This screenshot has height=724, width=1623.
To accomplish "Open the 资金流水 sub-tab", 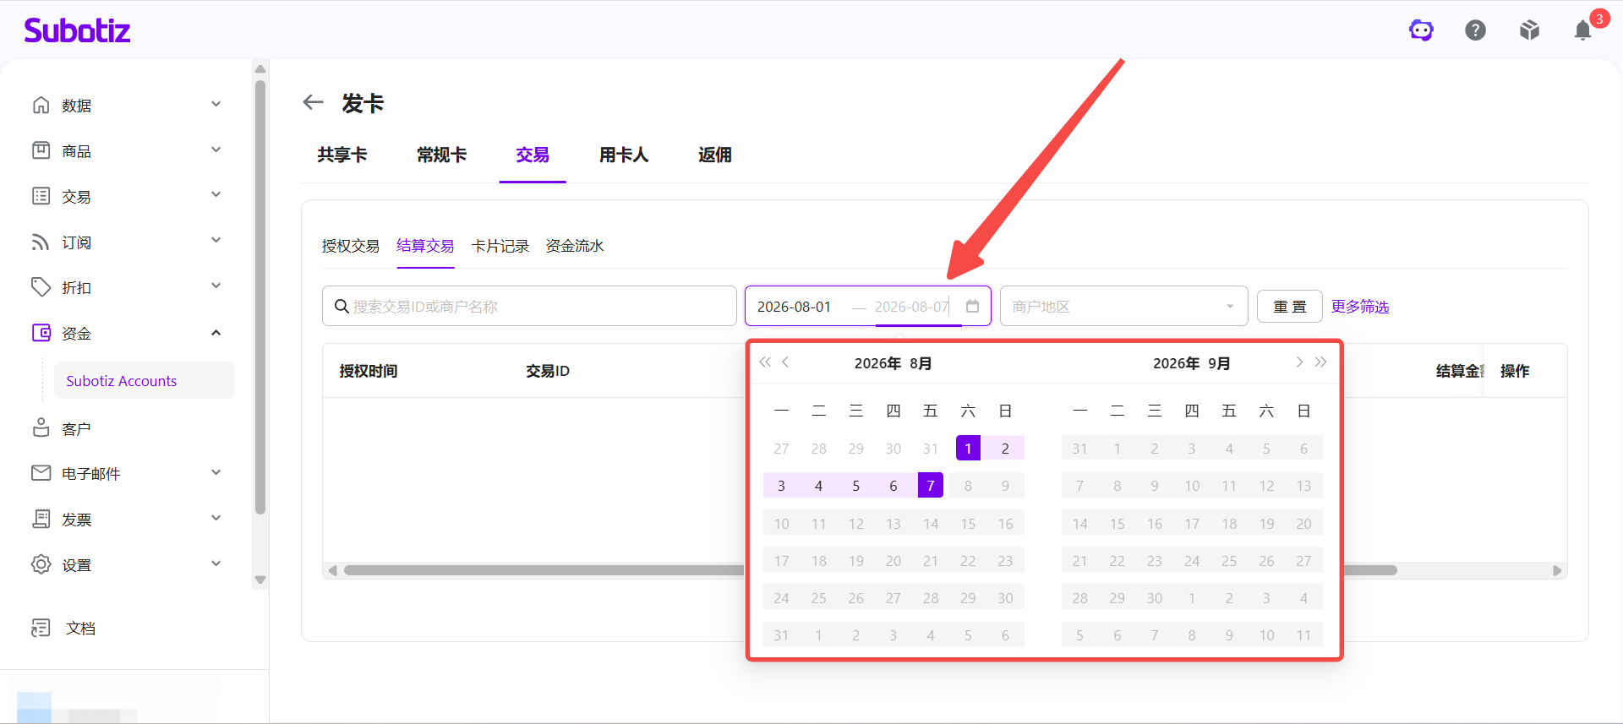I will click(x=575, y=246).
